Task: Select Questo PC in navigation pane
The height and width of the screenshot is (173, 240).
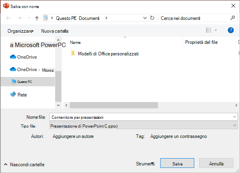Action: coord(28,82)
